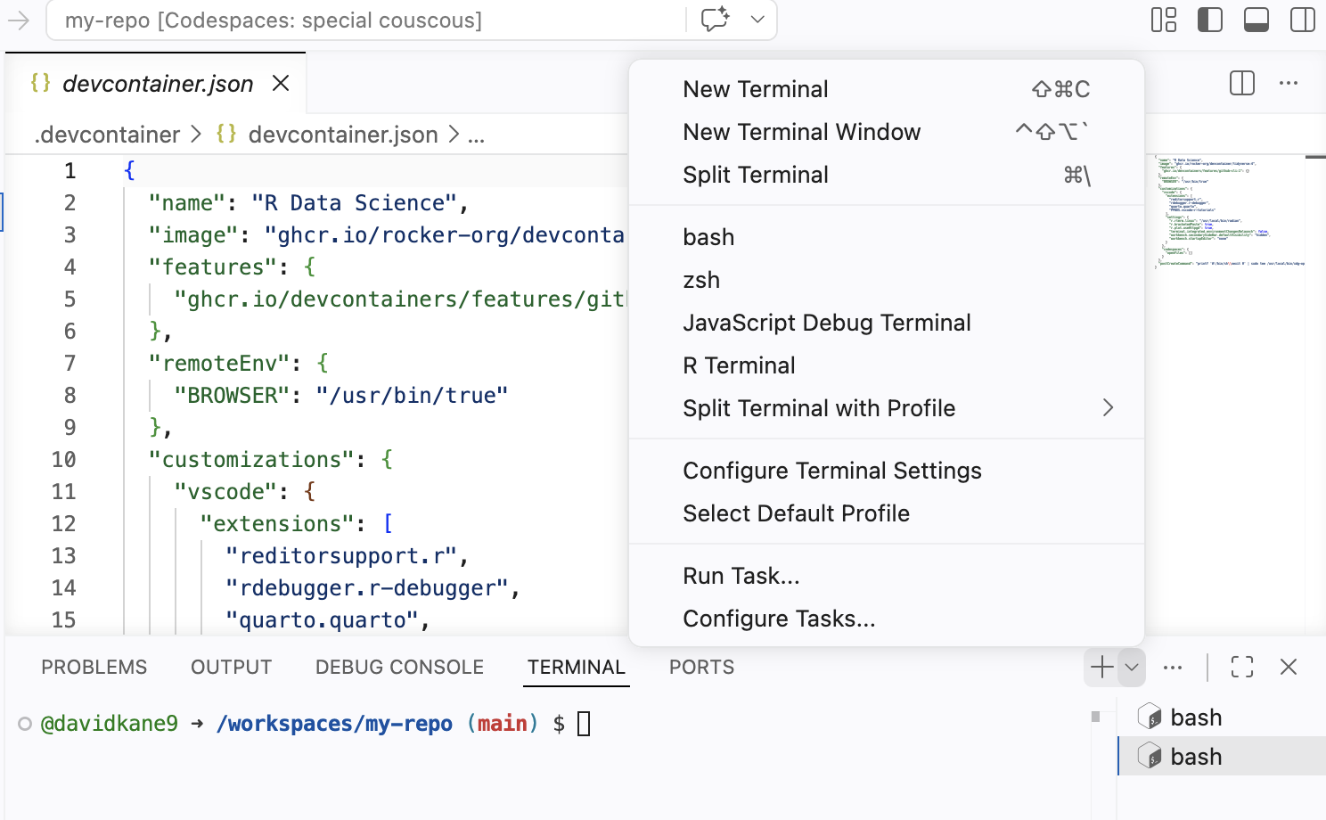The width and height of the screenshot is (1326, 820).
Task: Open Copilot chat icon in title bar
Action: coord(715,20)
